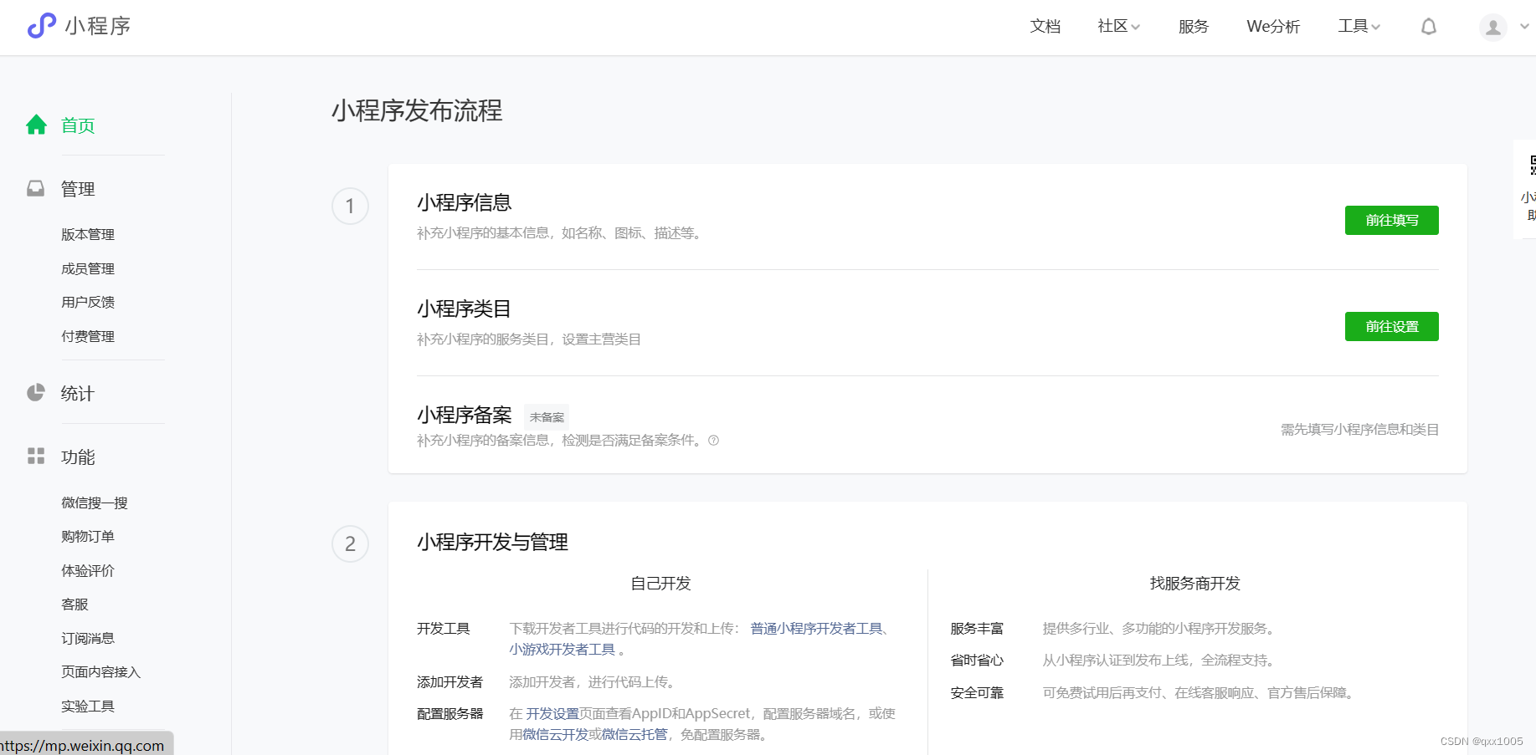1536x755 pixels.
Task: Click the 自己开发 column heading
Action: 660,584
